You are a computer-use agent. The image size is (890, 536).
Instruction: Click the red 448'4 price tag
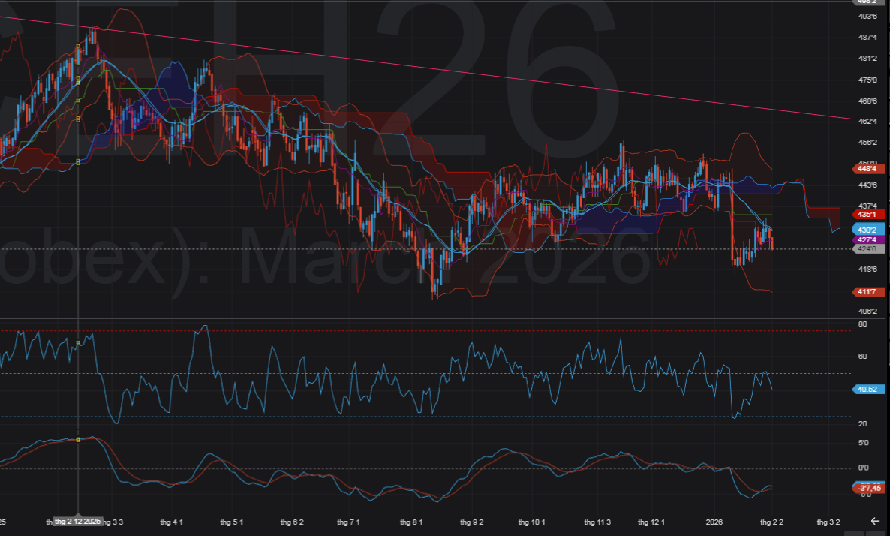[x=869, y=169]
